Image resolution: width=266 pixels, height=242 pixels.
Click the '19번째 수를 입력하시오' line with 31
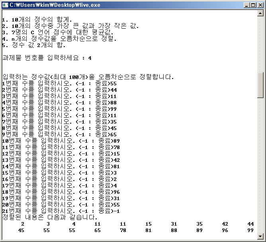[x=61, y=199]
